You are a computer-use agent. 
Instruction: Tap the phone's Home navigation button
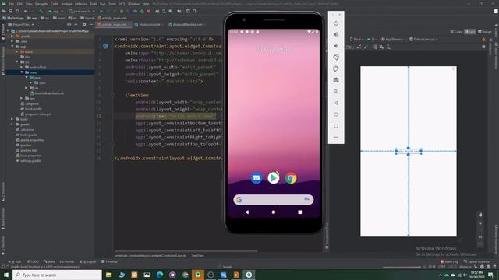pyautogui.click(x=274, y=212)
